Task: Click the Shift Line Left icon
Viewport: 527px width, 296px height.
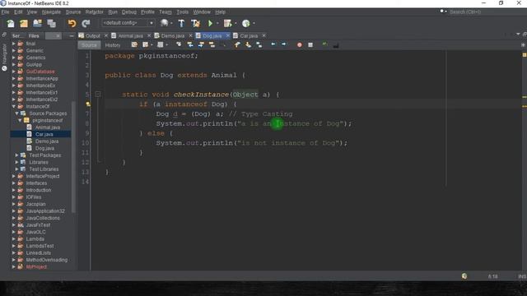Action: (273, 44)
